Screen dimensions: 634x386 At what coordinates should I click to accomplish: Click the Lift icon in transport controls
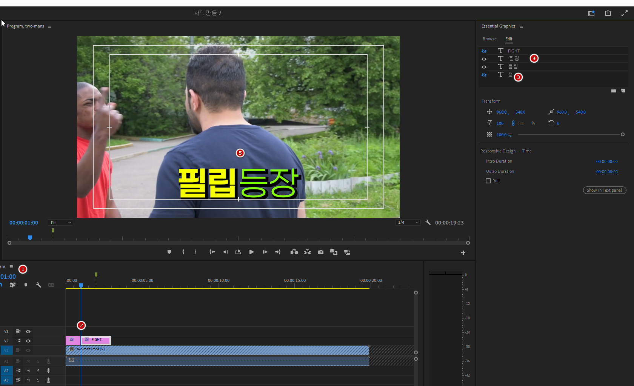[x=294, y=252]
